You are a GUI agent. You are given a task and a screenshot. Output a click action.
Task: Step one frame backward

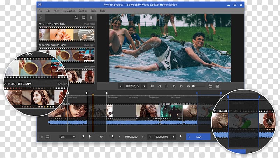click(x=160, y=86)
